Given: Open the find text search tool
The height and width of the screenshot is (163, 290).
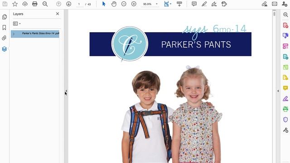Looking at the screenshot, I should click(45, 4).
